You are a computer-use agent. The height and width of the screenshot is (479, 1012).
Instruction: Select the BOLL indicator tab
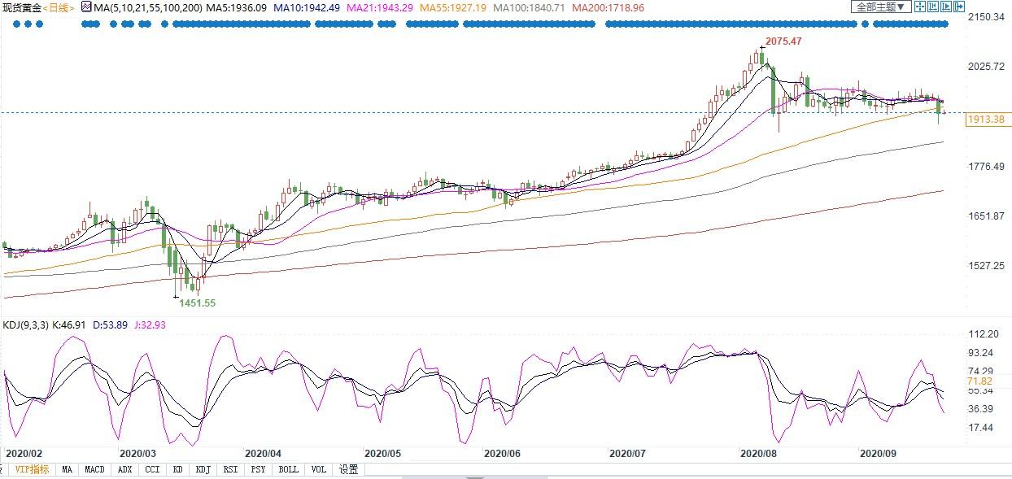(288, 469)
